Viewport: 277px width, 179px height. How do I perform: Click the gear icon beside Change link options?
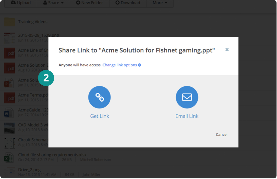pos(140,65)
